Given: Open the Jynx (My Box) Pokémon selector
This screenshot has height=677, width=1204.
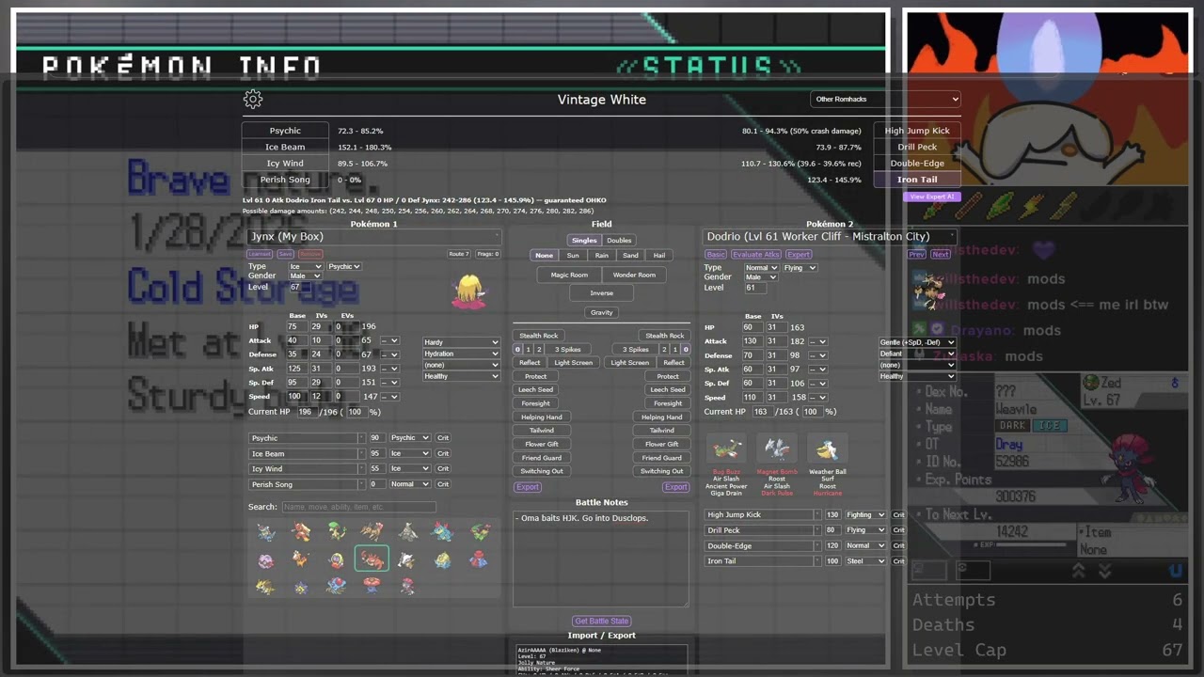Looking at the screenshot, I should [373, 237].
